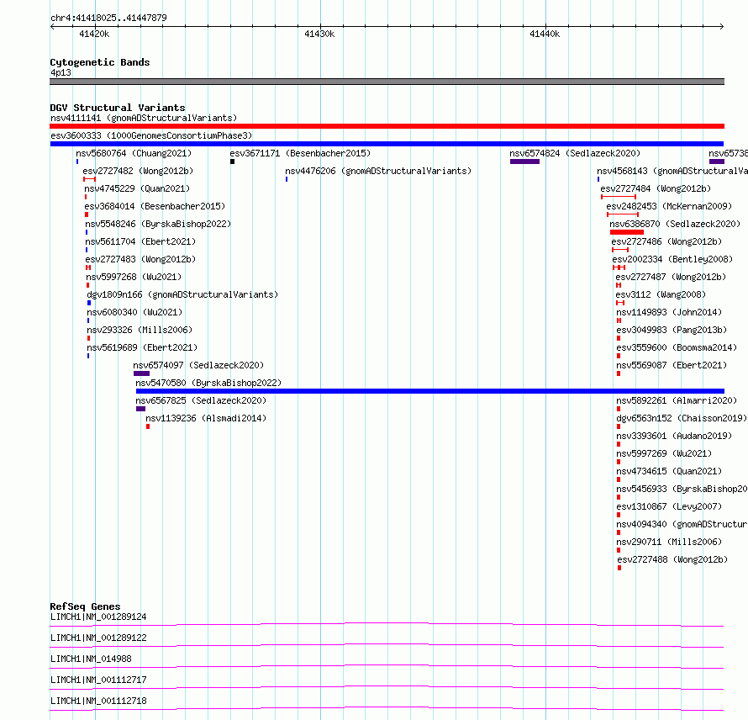The width and height of the screenshot is (748, 720).
Task: Select esv2727482 (Wong2012b) variant
Action: click(138, 171)
